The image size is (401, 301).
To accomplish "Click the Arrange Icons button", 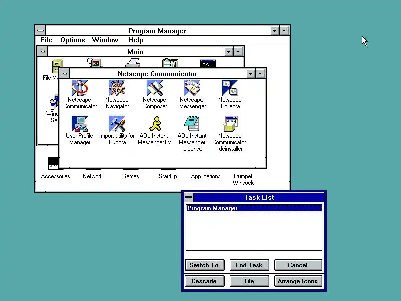I will click(298, 281).
